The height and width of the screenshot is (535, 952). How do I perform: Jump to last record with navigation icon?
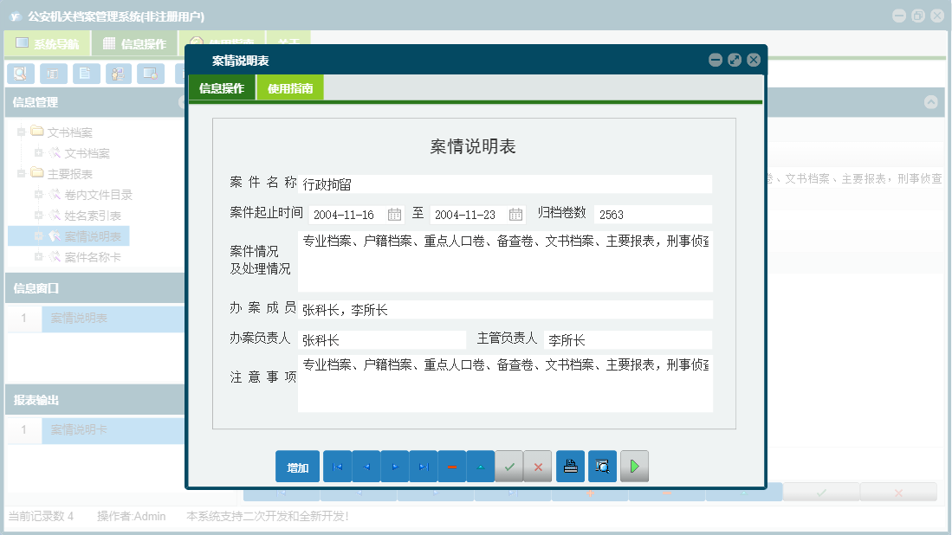pyautogui.click(x=424, y=466)
